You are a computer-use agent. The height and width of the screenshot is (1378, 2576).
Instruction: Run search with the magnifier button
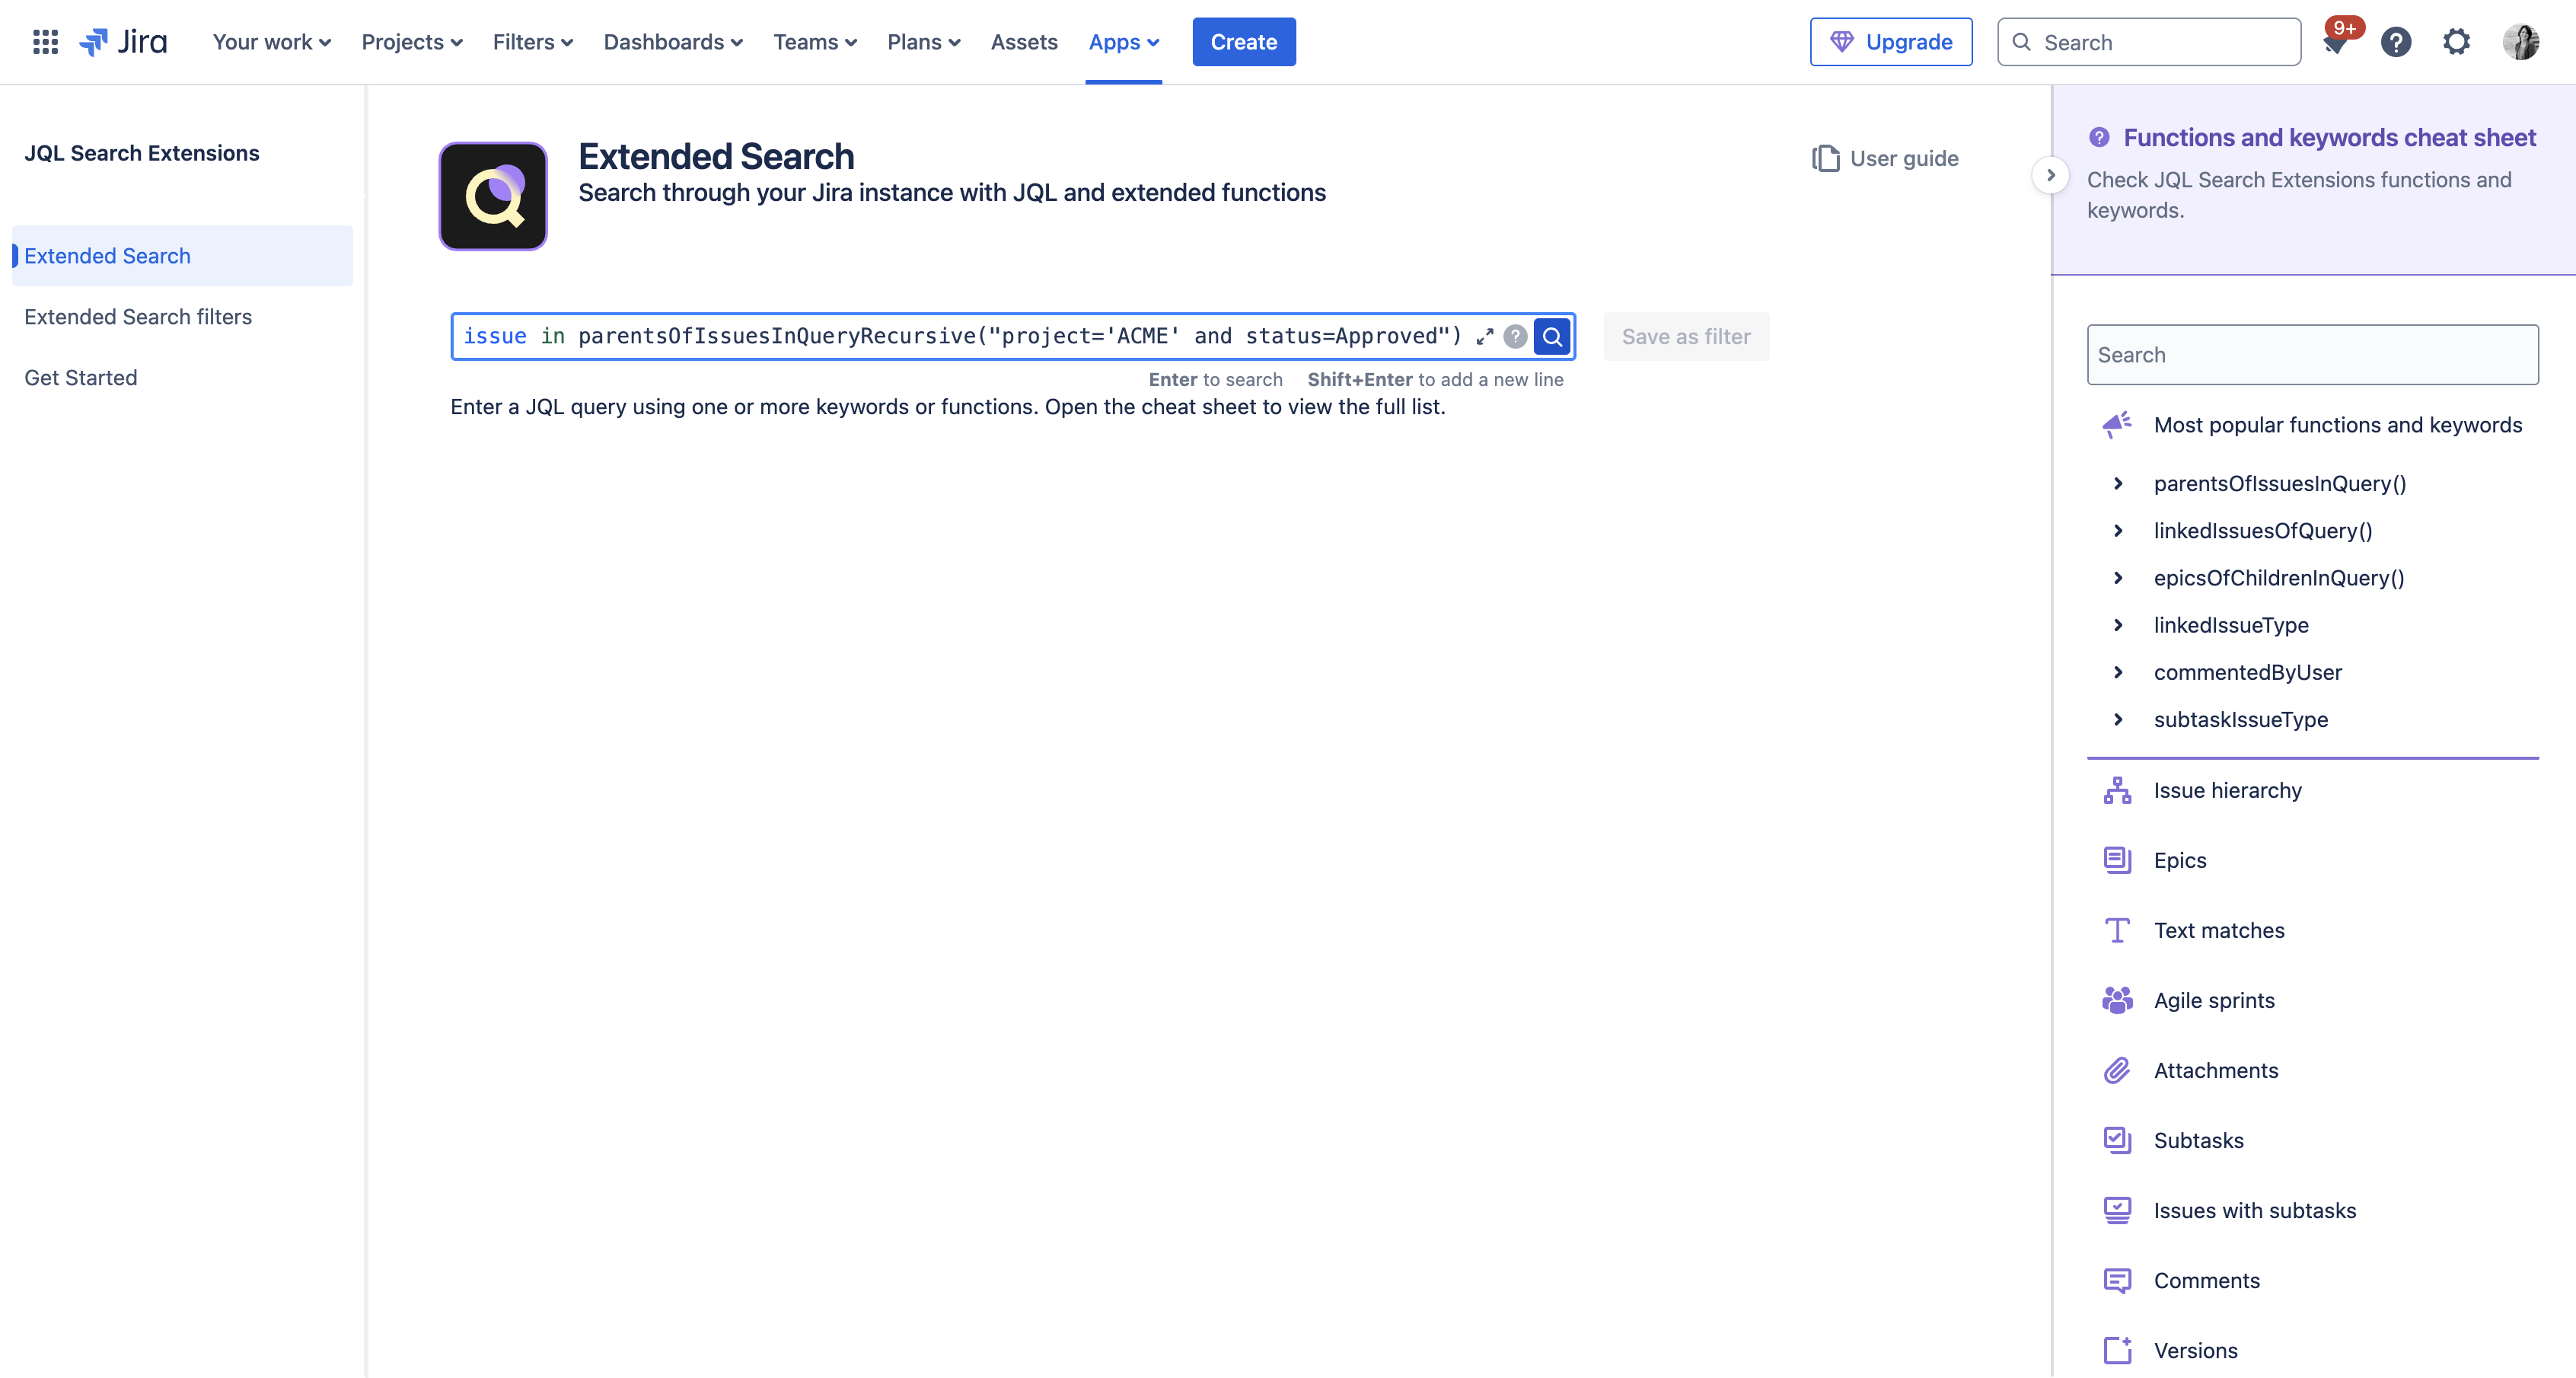coord(1552,337)
